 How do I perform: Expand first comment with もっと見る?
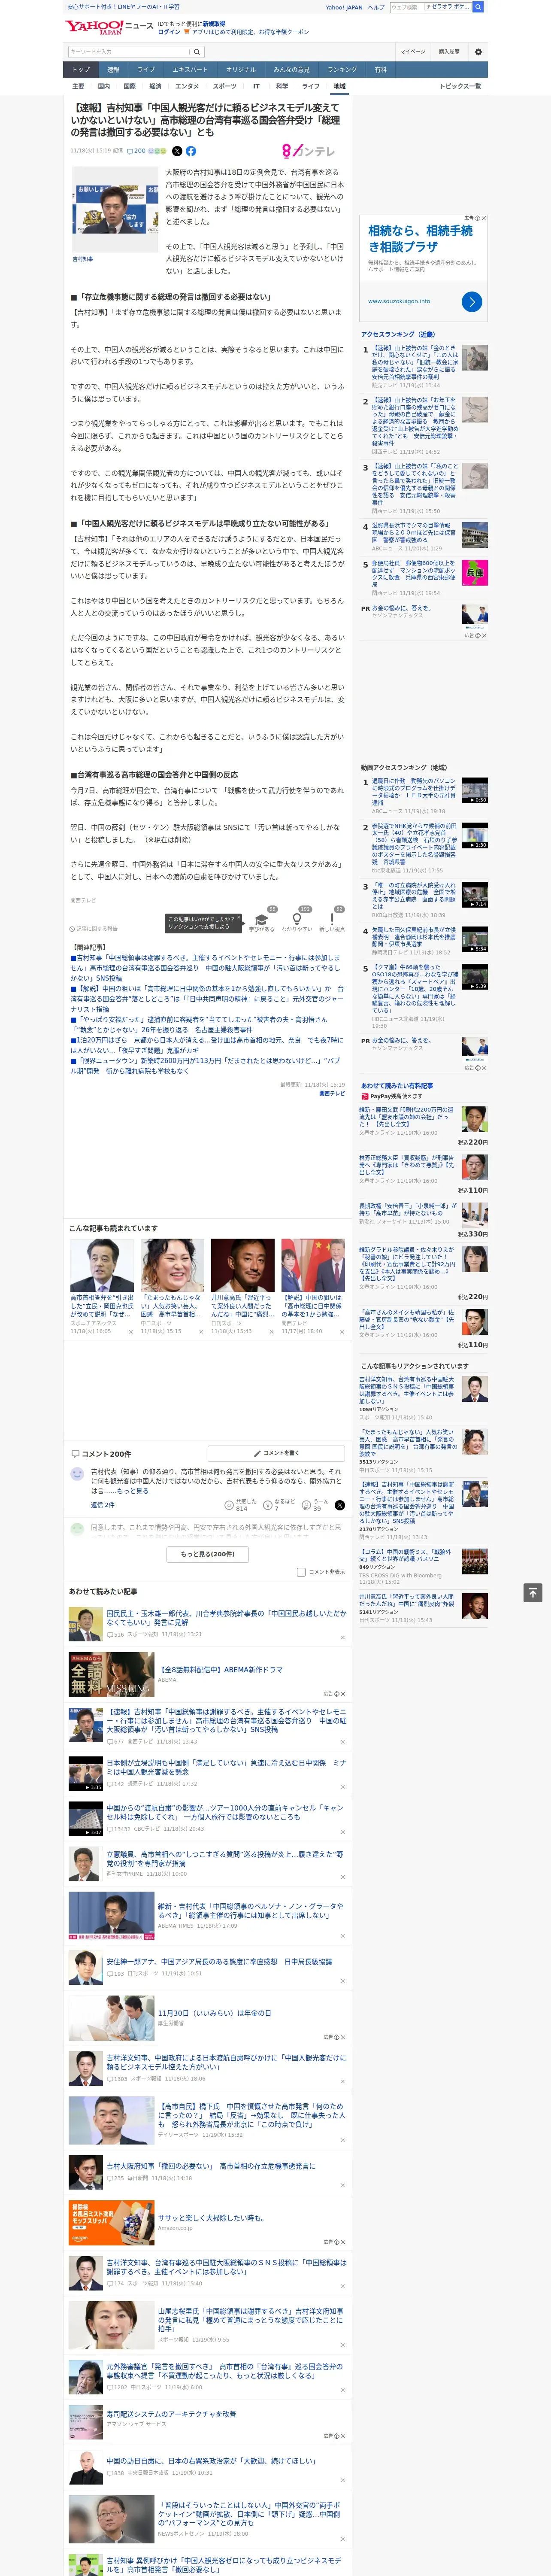tap(132, 1491)
